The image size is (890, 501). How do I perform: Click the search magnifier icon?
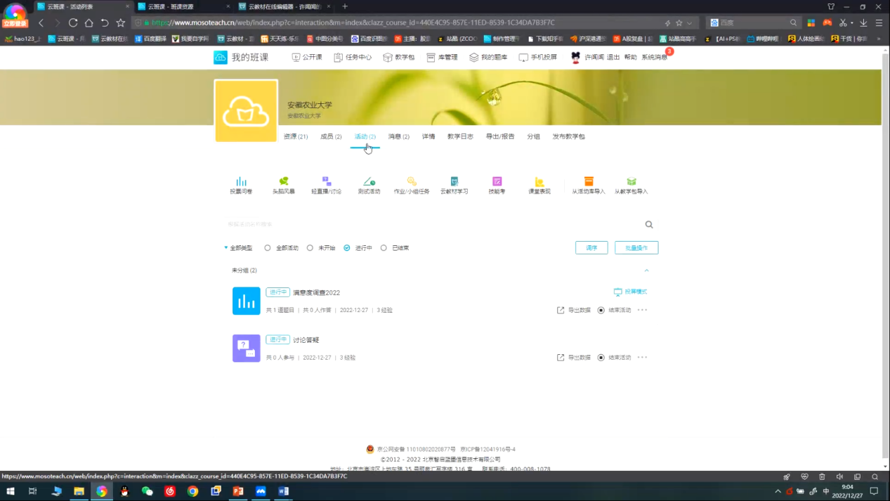pyautogui.click(x=649, y=225)
